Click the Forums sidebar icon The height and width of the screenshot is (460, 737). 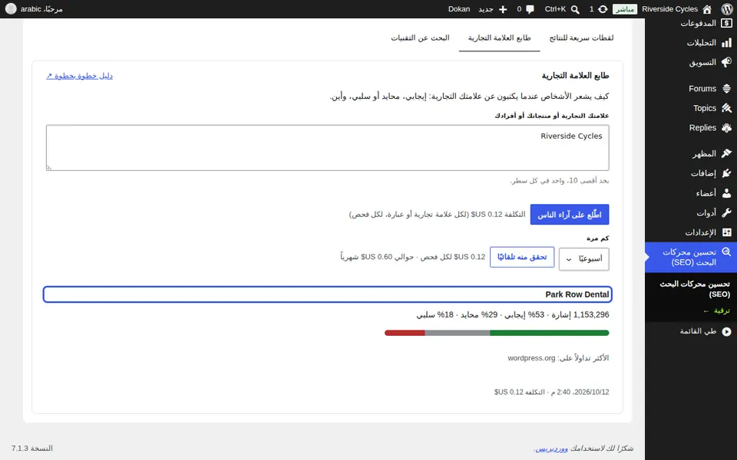pyautogui.click(x=726, y=88)
